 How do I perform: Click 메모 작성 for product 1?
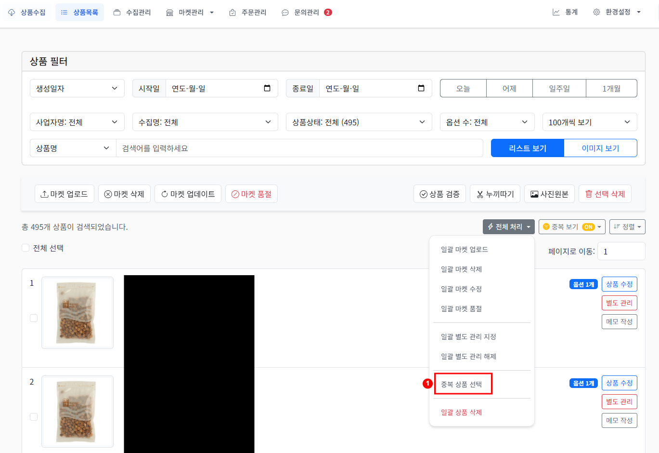click(x=619, y=321)
